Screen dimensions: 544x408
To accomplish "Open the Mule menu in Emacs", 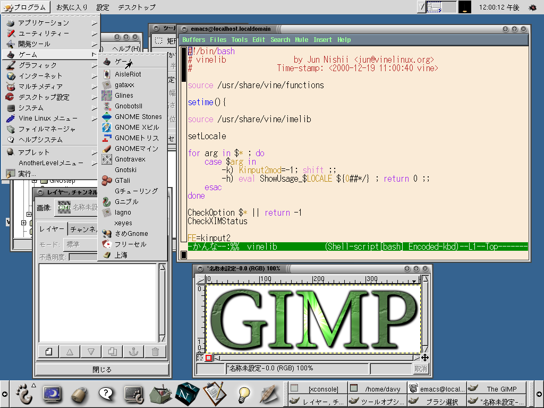I will (x=302, y=40).
